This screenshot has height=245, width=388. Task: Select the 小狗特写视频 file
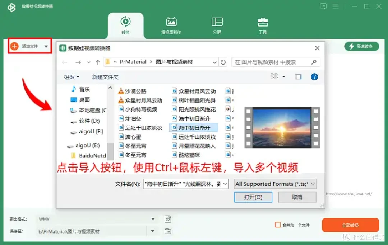[x=138, y=109]
